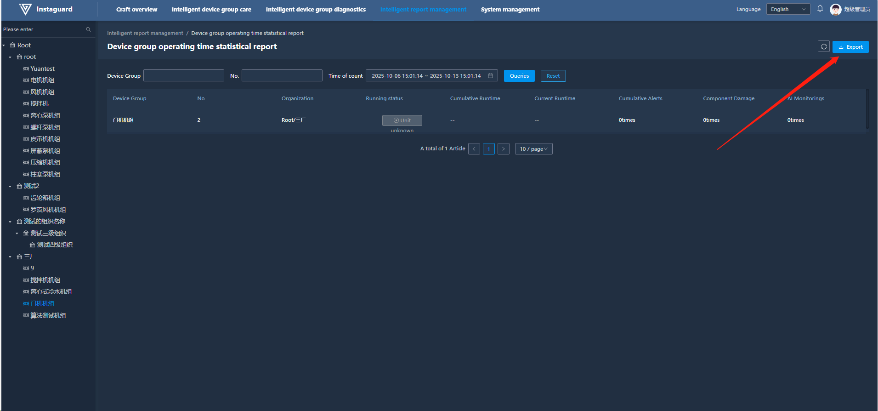Screen dimensions: 878x411
Task: Collapse the 测试2 tree node
Action: [10, 187]
